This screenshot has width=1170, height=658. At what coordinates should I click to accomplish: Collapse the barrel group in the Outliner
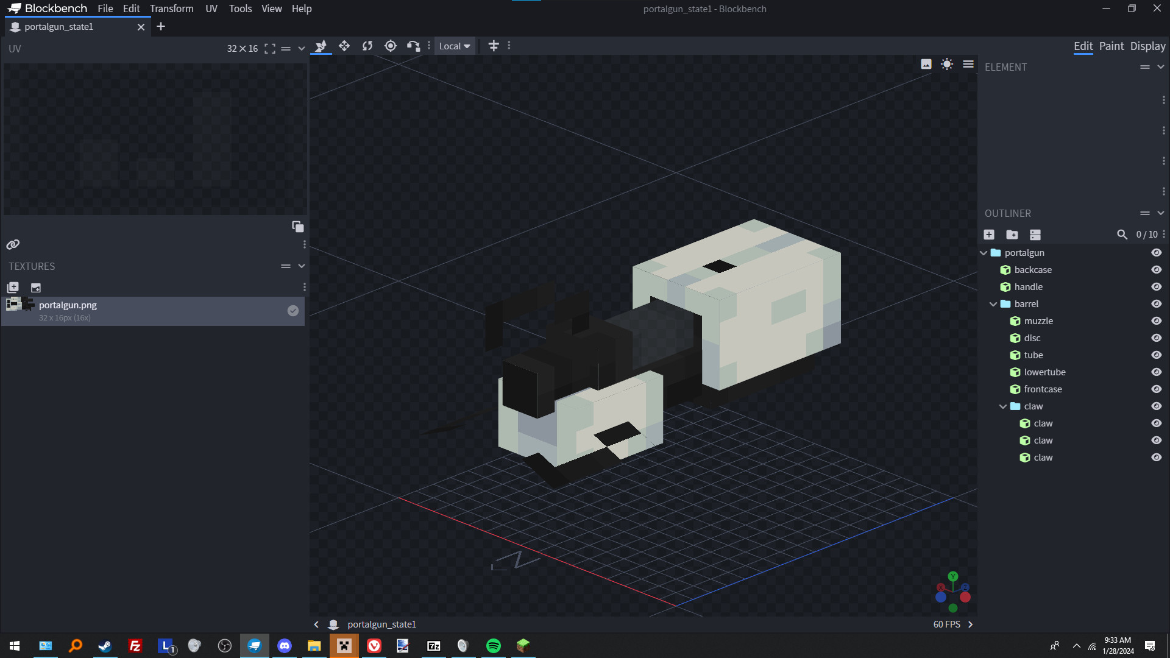tap(994, 303)
